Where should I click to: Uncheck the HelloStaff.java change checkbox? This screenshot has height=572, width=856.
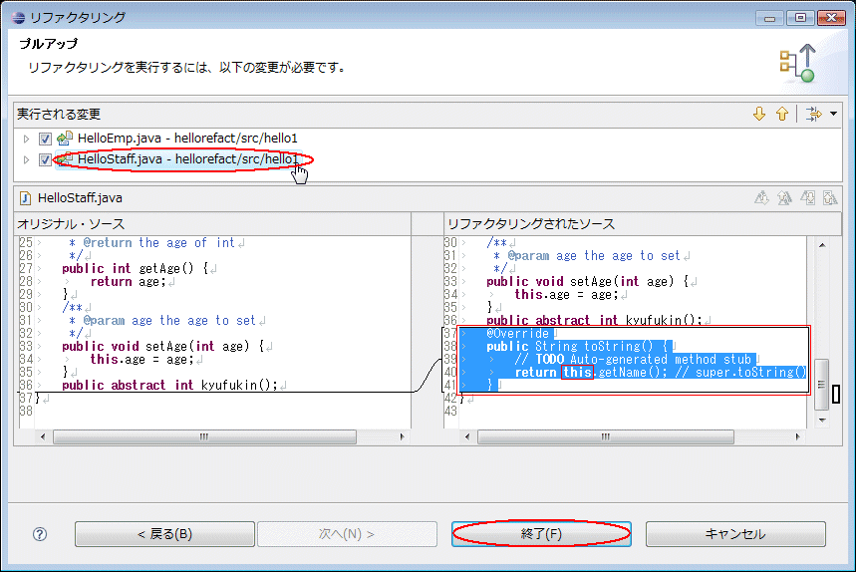click(x=45, y=159)
